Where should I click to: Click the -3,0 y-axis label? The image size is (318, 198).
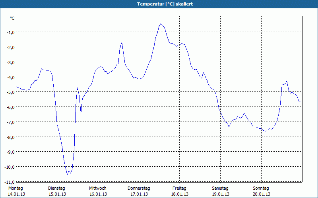coord(10,62)
